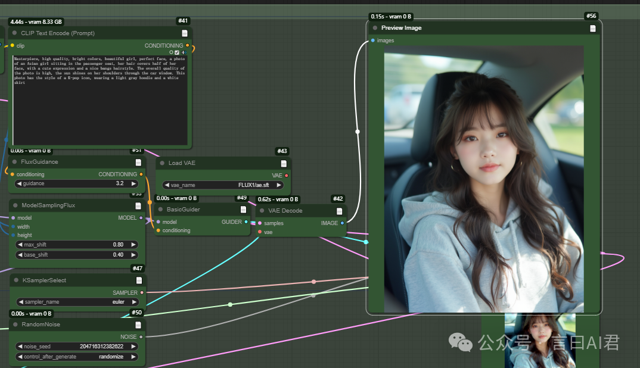Click the NOISE output port
Image resolution: width=640 pixels, height=368 pixels.
click(x=141, y=337)
